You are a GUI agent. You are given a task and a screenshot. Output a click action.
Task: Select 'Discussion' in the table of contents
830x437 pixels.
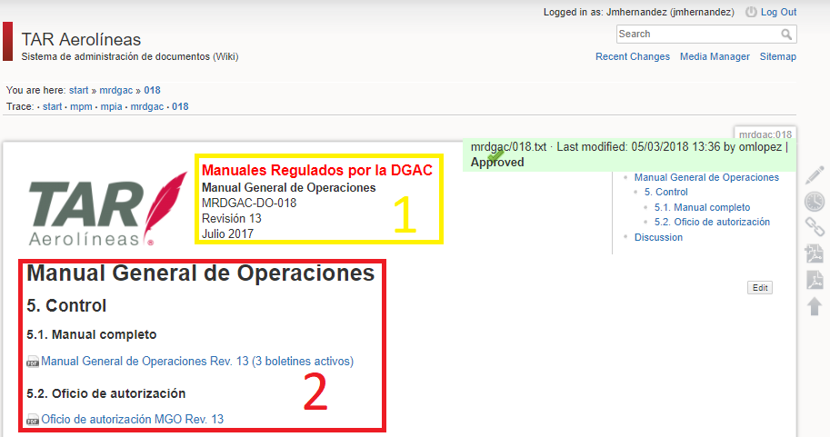658,237
